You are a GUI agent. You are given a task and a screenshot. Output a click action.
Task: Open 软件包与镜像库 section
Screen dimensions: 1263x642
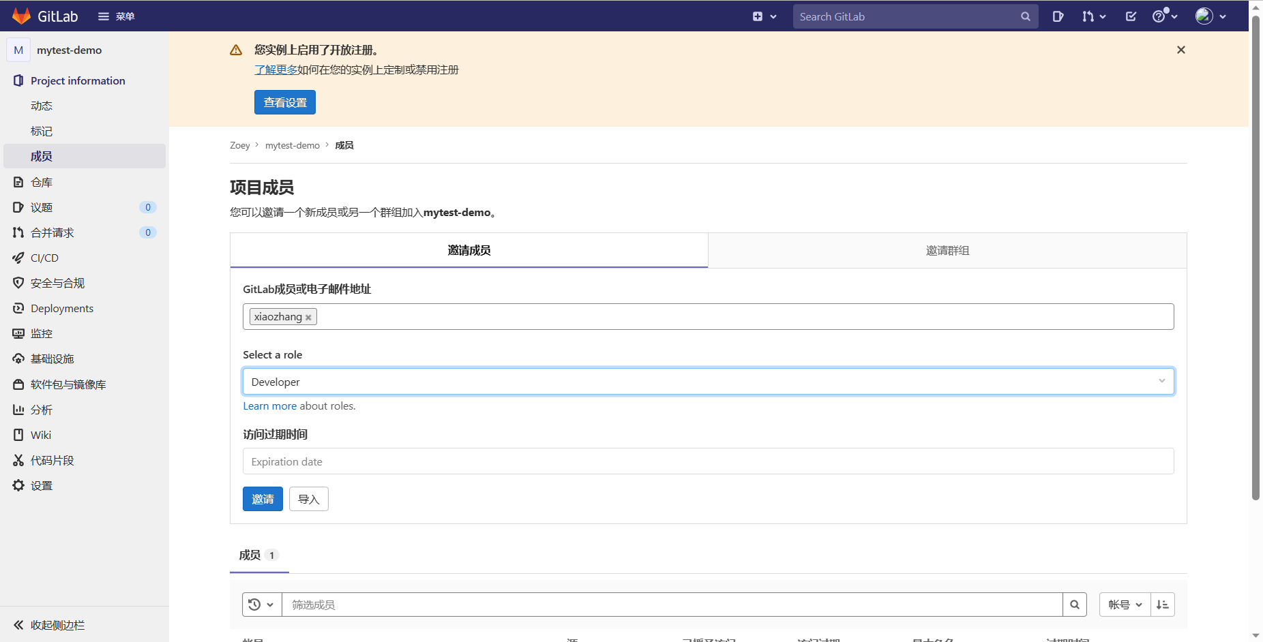coord(68,384)
